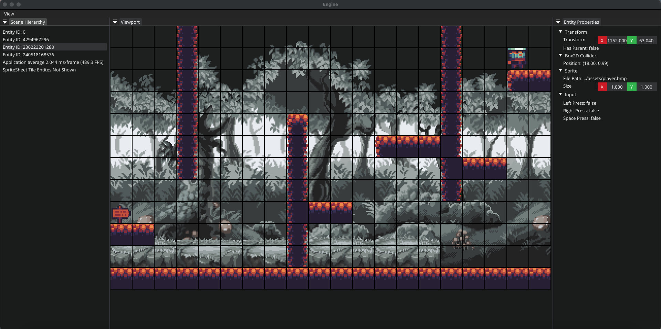Screen dimensions: 661x329
Task: Click the player sprite in viewport
Action: pyautogui.click(x=517, y=58)
